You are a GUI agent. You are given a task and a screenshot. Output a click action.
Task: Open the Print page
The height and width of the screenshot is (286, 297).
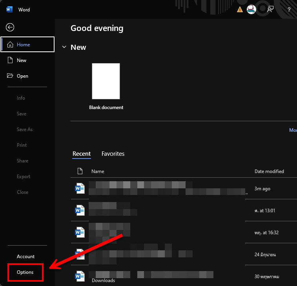click(x=22, y=145)
